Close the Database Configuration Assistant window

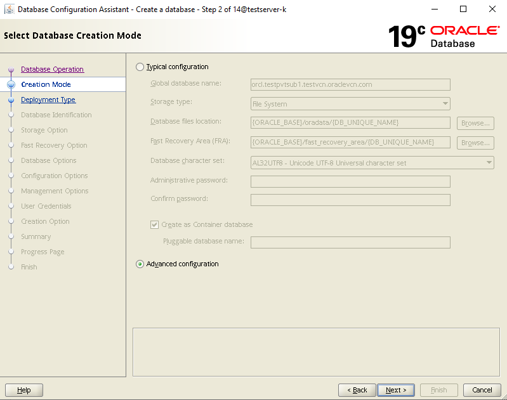pyautogui.click(x=492, y=10)
